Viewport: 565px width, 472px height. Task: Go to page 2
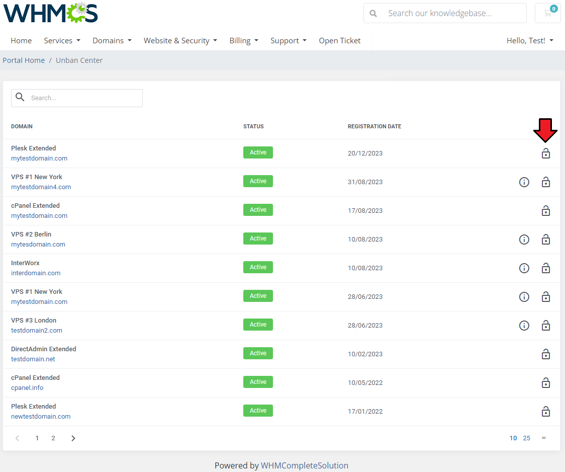point(53,438)
